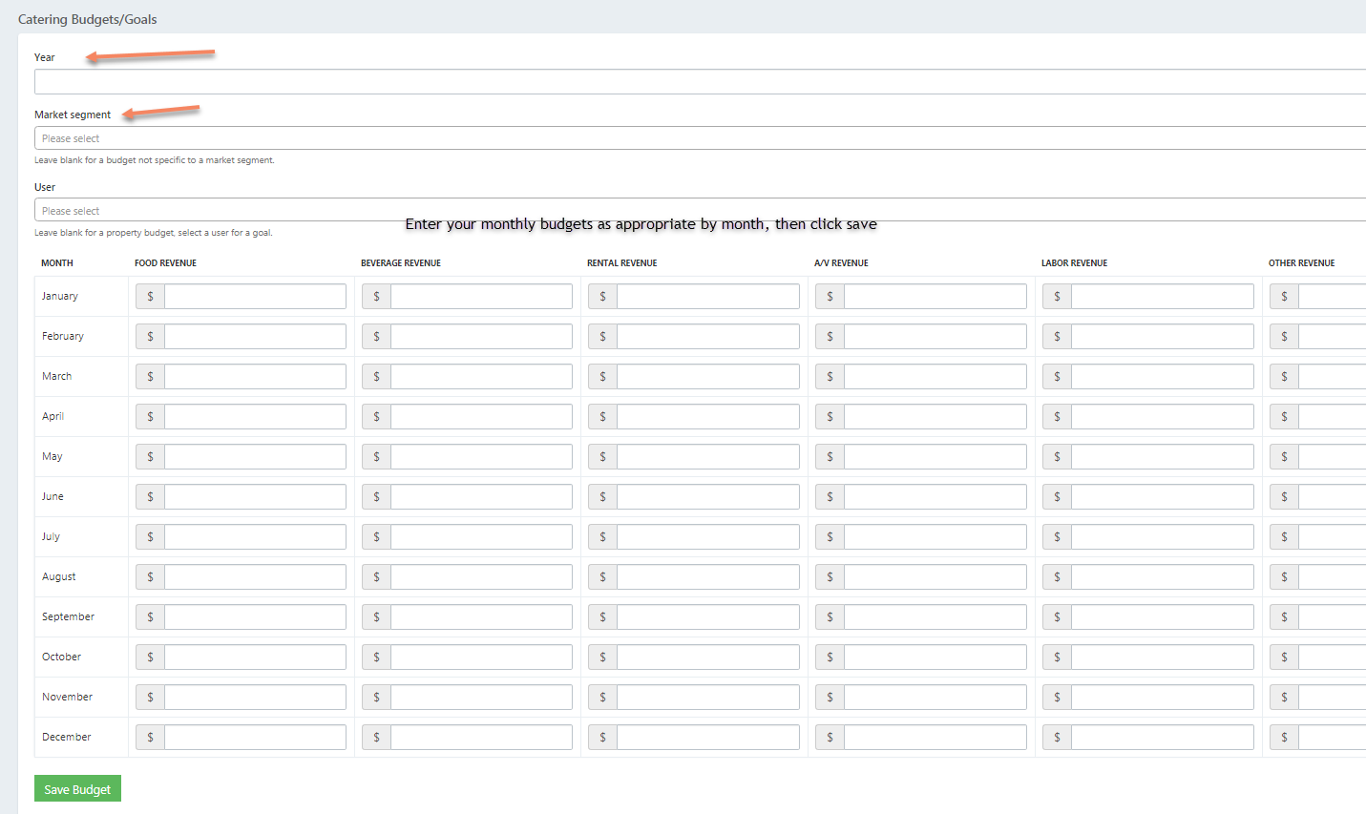The width and height of the screenshot is (1366, 814).
Task: Click December Labor Revenue input
Action: click(x=1162, y=738)
